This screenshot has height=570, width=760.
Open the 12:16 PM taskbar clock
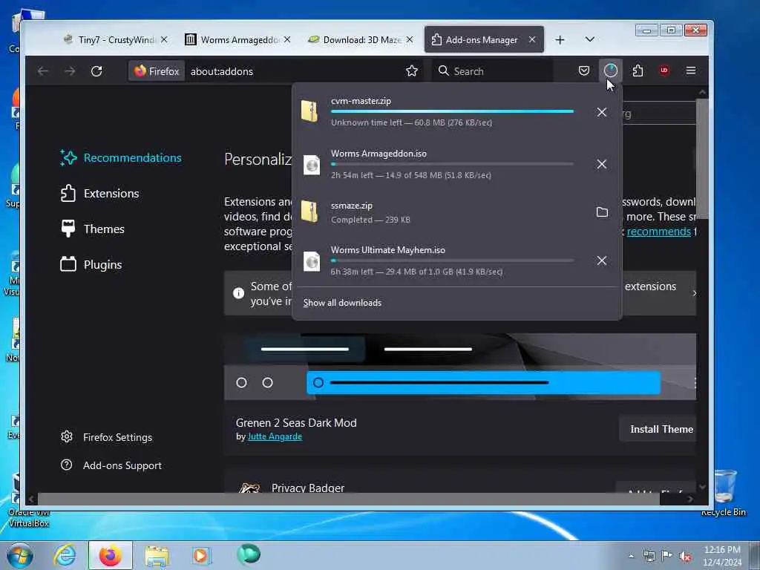(722, 556)
